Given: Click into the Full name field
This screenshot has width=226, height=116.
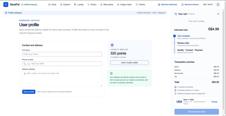Looking at the screenshot, I should coord(62,54).
